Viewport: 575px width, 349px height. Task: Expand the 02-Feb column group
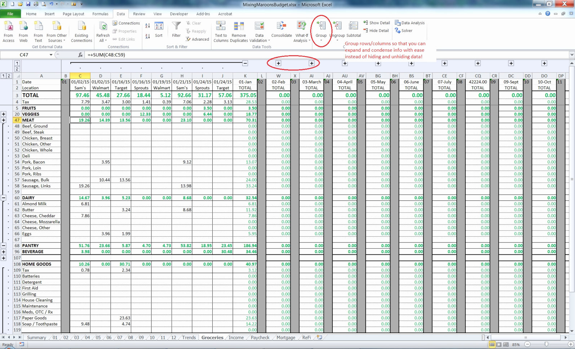click(x=278, y=63)
